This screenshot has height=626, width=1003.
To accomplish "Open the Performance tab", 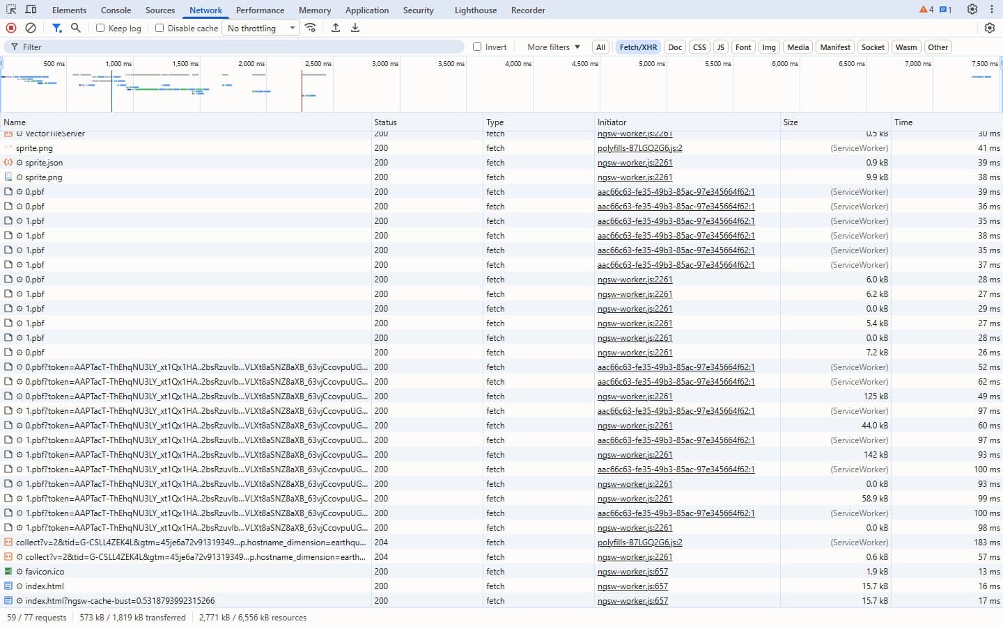I will tap(260, 10).
